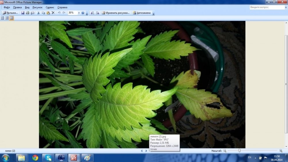Image resolution: width=288 pixels, height=162 pixels.
Task: Select Single Picture view mode
Action: [x=12, y=18]
